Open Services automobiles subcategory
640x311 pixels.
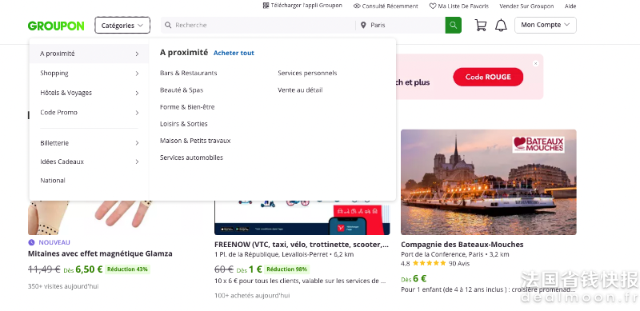pos(191,157)
